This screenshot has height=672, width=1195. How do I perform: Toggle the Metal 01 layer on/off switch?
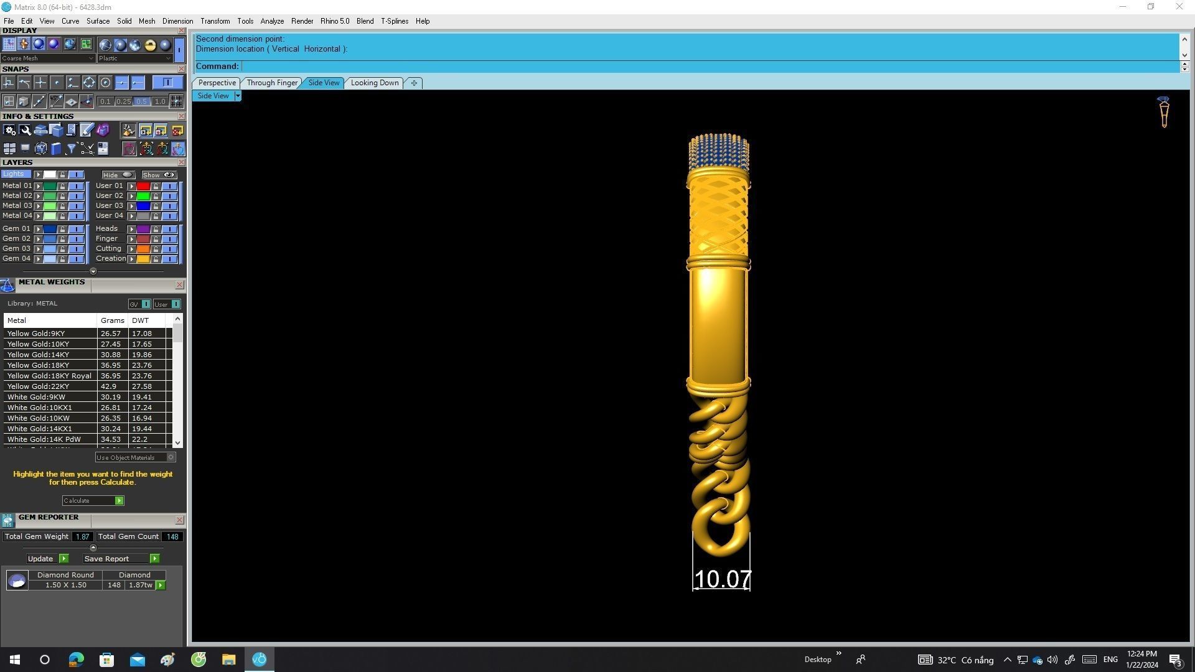(76, 186)
